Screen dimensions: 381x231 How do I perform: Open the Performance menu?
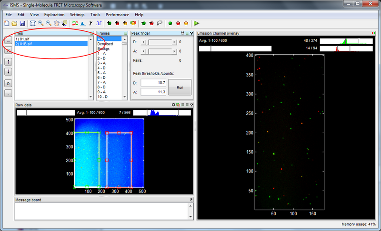(x=117, y=15)
